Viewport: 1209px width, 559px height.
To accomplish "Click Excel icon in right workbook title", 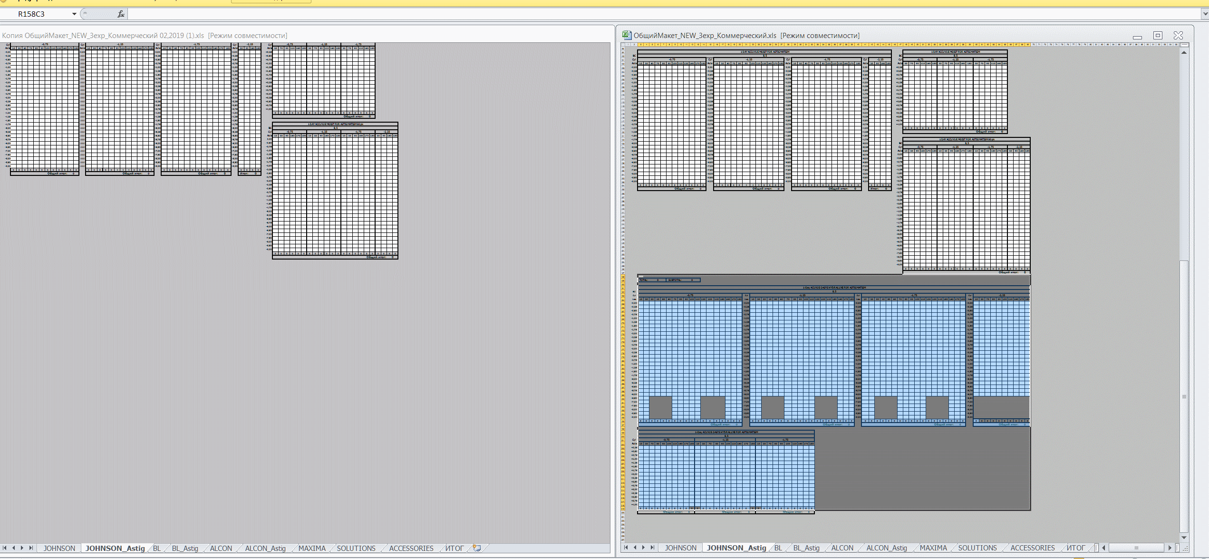I will 627,35.
